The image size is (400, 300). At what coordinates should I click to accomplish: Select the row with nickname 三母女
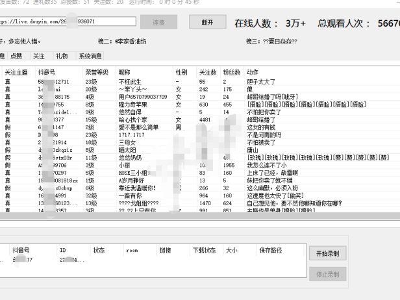tap(200, 143)
